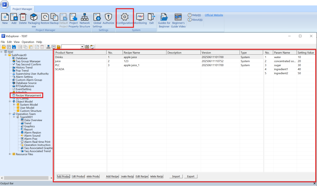Select the Drinks product row

[81, 57]
